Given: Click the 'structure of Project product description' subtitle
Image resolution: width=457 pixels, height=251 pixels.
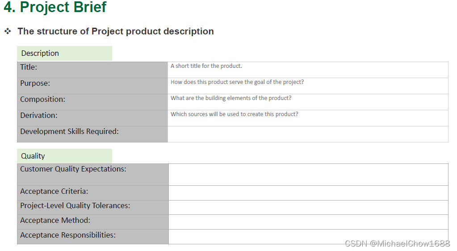Looking at the screenshot, I should point(115,31).
